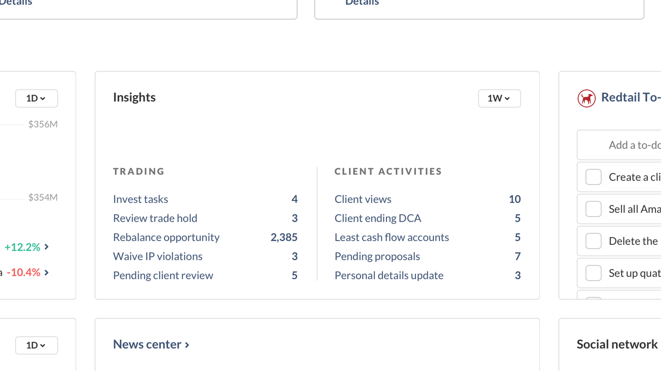The image size is (661, 371).
Task: Click the Redtail dog logo icon
Action: pos(586,98)
